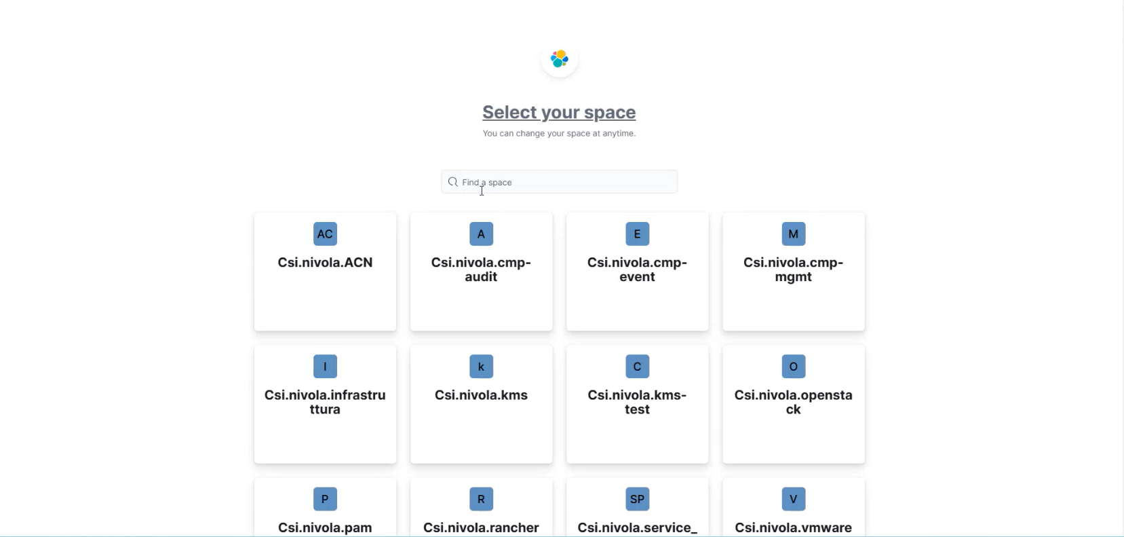The width and height of the screenshot is (1124, 537).
Task: Focus the Find a space search field
Action: tap(559, 182)
